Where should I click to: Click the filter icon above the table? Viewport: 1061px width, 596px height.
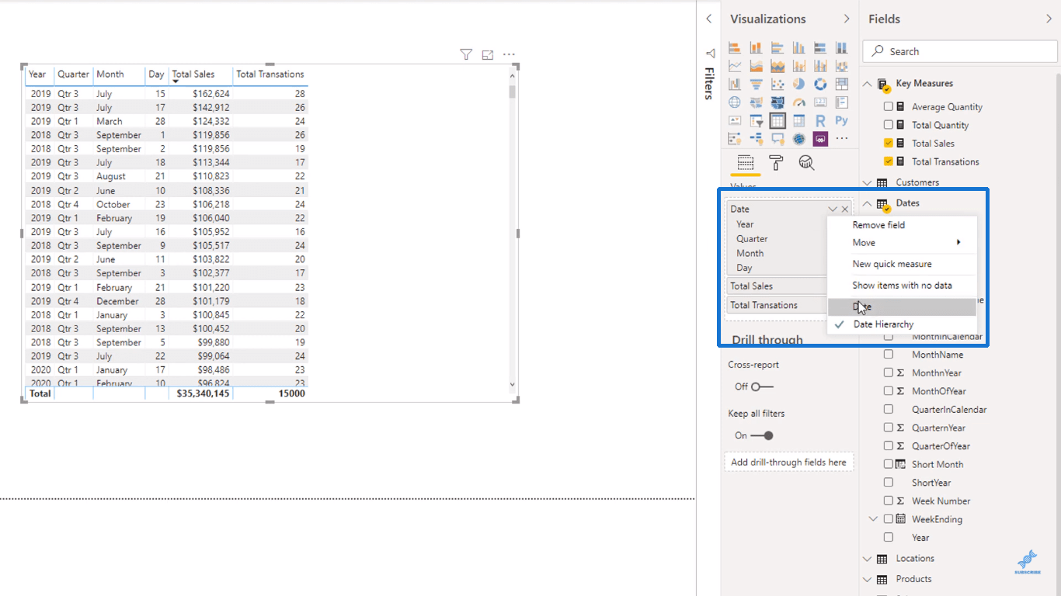(x=466, y=54)
